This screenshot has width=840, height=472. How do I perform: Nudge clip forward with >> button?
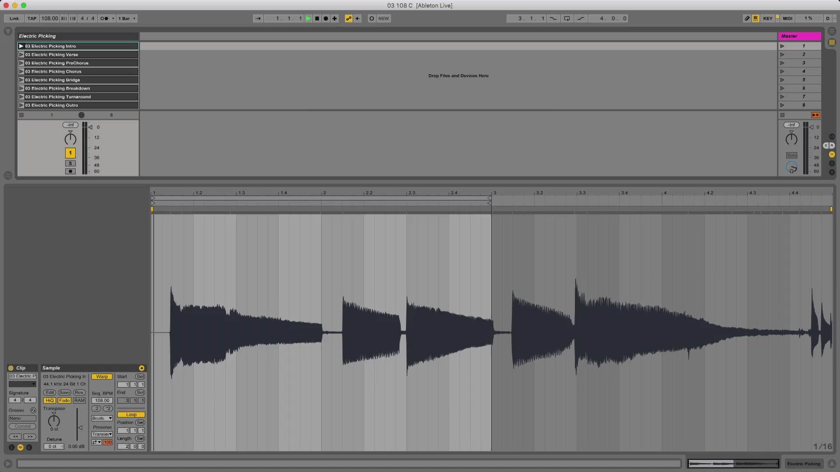pos(29,437)
